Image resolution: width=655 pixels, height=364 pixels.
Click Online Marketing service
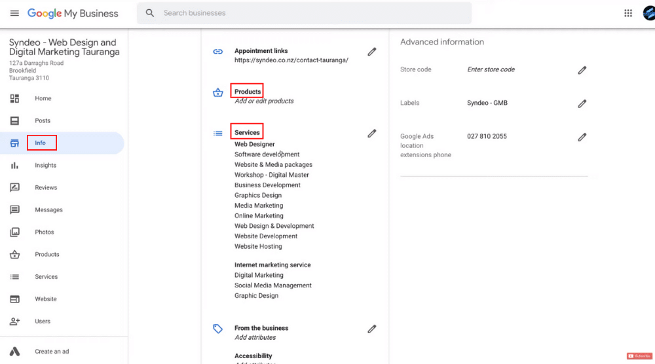(259, 216)
